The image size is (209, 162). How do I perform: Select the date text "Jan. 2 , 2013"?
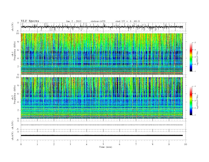click(74, 21)
